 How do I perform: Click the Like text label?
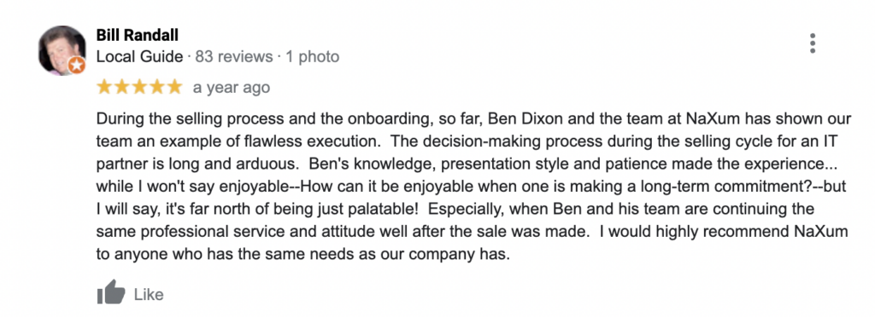point(149,294)
